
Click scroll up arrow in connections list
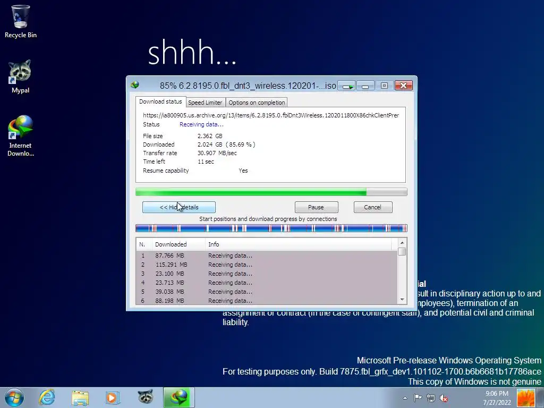[x=402, y=242]
